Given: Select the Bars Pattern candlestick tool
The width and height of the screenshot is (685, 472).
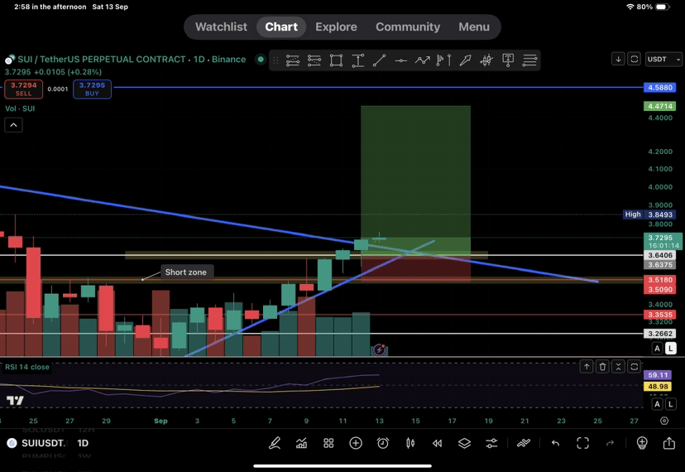Looking at the screenshot, I should tap(486, 60).
